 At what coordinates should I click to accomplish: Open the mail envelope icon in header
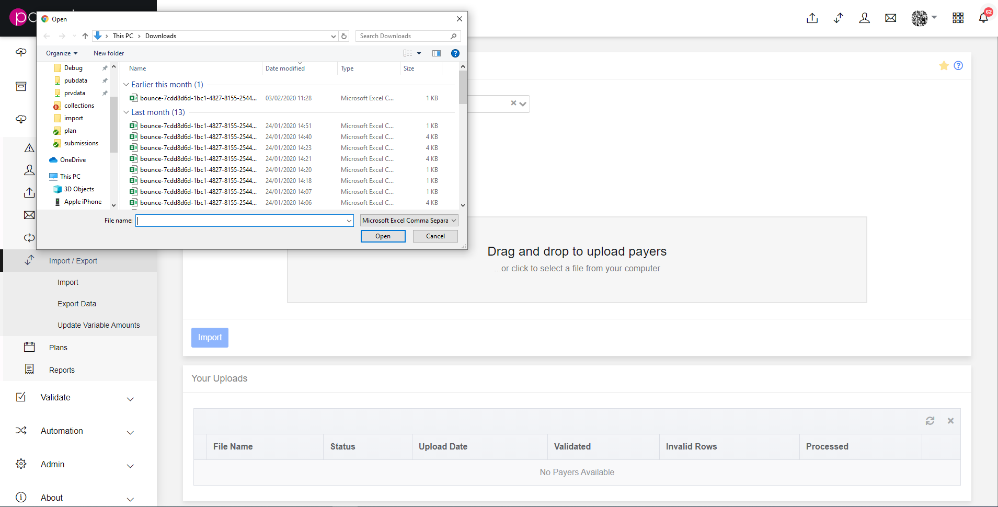point(891,18)
